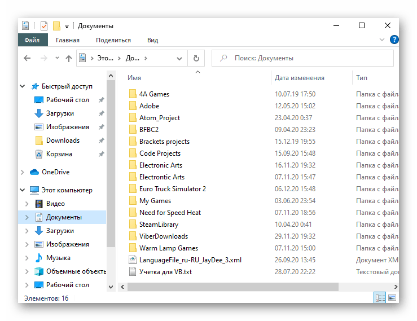
Task: Click the search field Поиск: Документы
Action: coord(302,58)
